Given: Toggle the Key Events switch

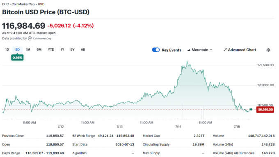Looking at the screenshot, I should tap(156, 50).
